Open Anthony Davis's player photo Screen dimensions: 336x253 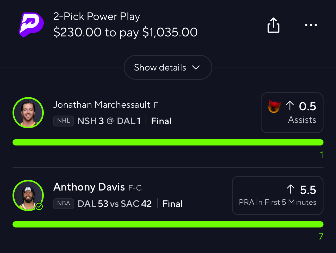click(28, 195)
